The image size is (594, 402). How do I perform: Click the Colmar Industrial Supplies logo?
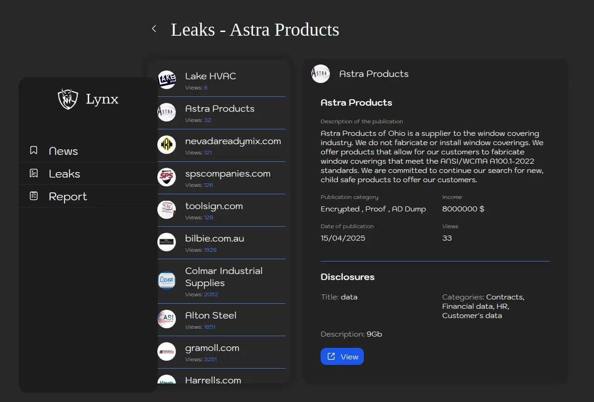(x=167, y=281)
